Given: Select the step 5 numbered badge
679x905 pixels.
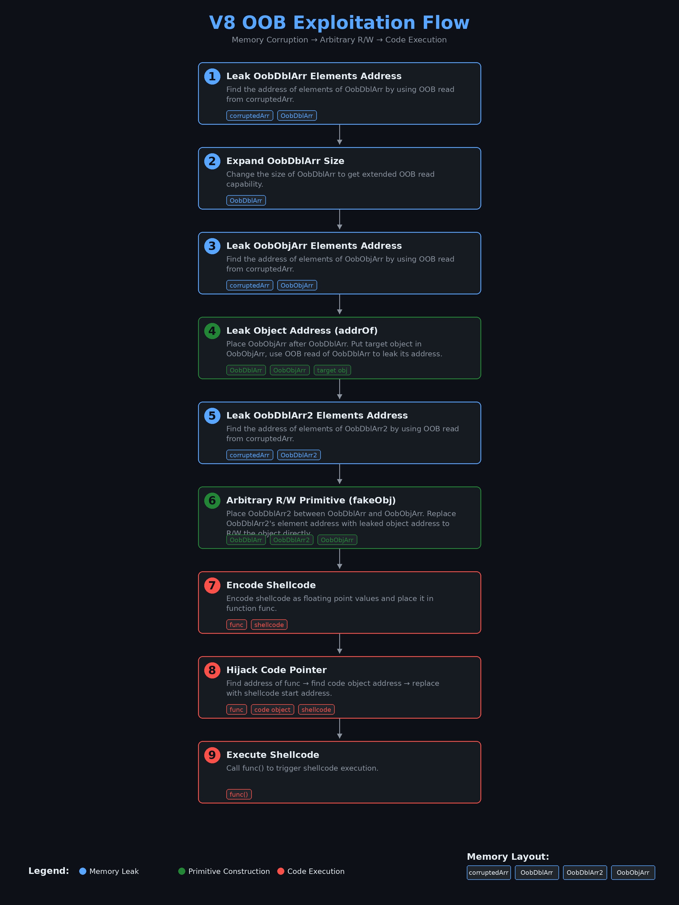Looking at the screenshot, I should pos(212,416).
